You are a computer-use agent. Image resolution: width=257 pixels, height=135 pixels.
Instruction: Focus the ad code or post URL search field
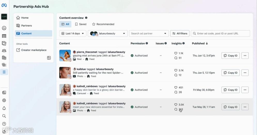pyautogui.click(x=220, y=33)
